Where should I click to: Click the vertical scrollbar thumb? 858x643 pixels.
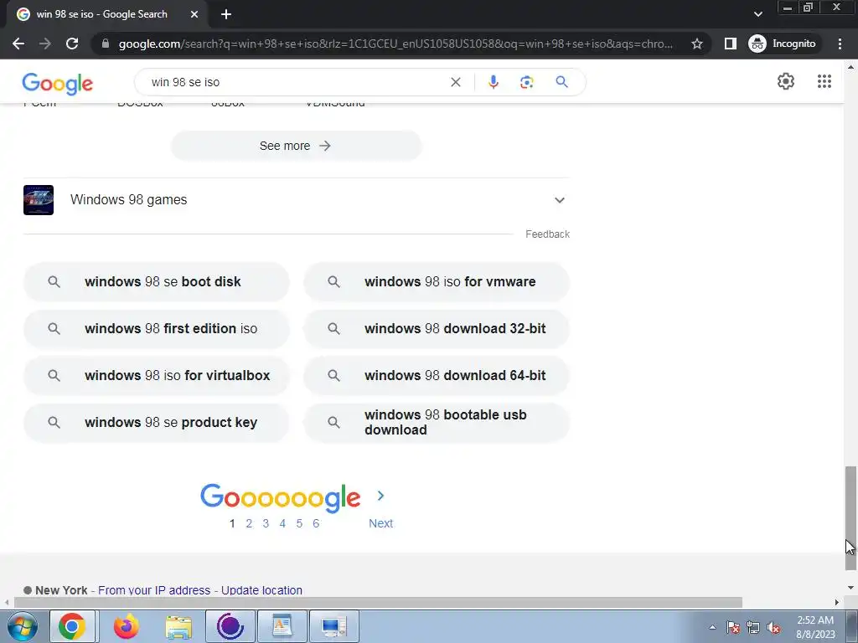[850, 517]
